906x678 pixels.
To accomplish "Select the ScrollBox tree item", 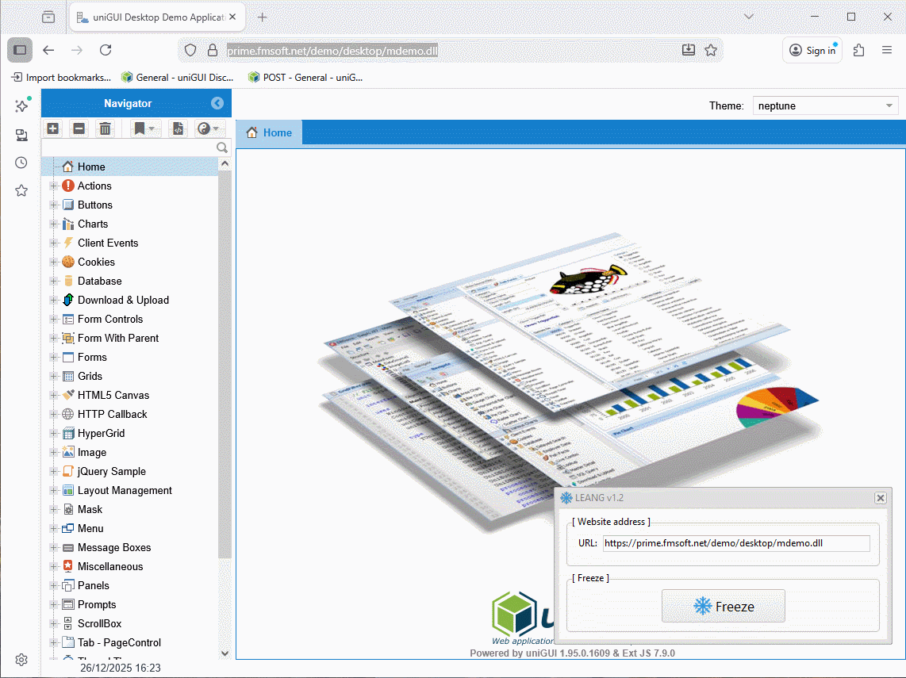I will point(129,624).
